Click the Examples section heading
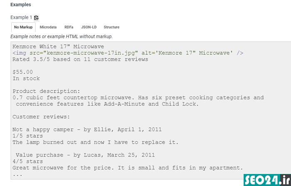Screen dimensions: 291x186 tap(21, 5)
